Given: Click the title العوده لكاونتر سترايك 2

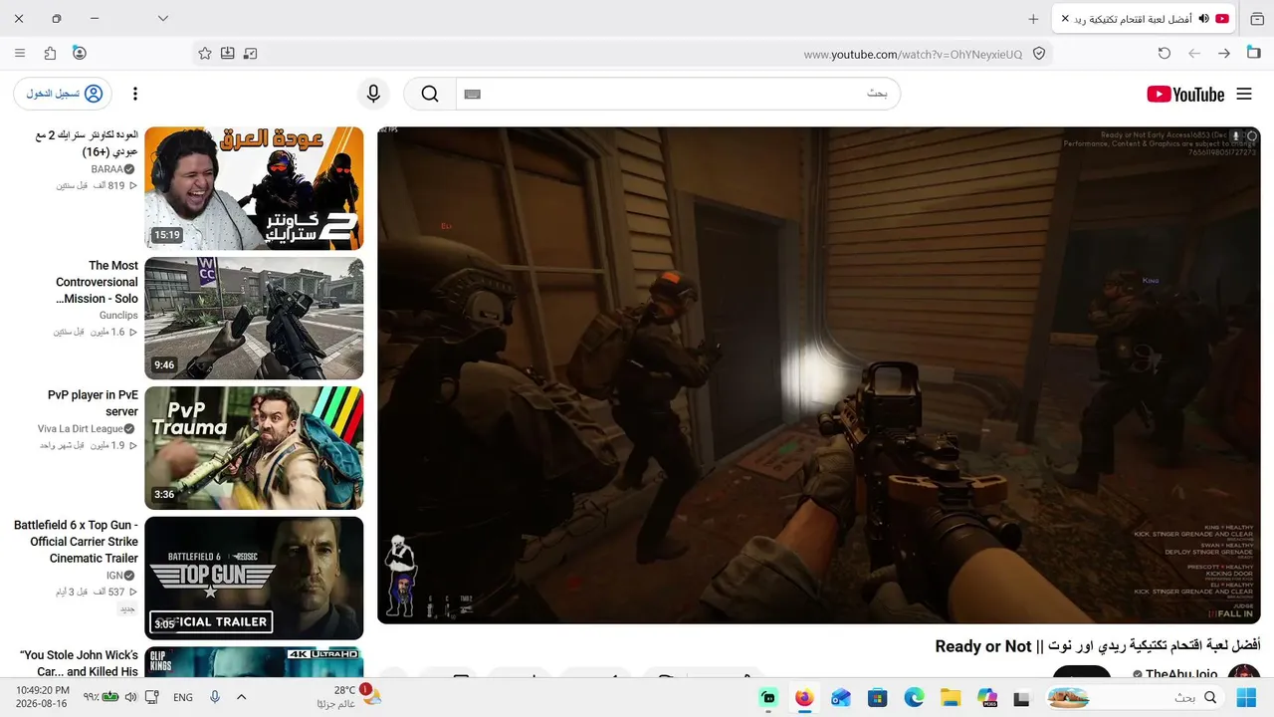Looking at the screenshot, I should (x=86, y=143).
